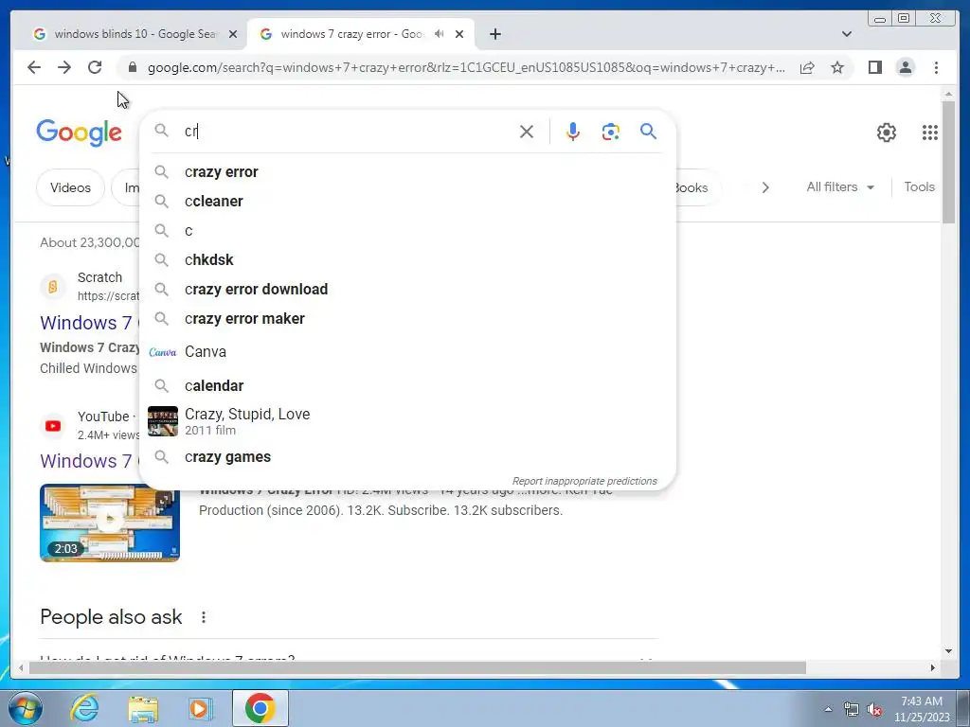Open the Google apps grid
Viewport: 970px width, 727px height.
(930, 133)
